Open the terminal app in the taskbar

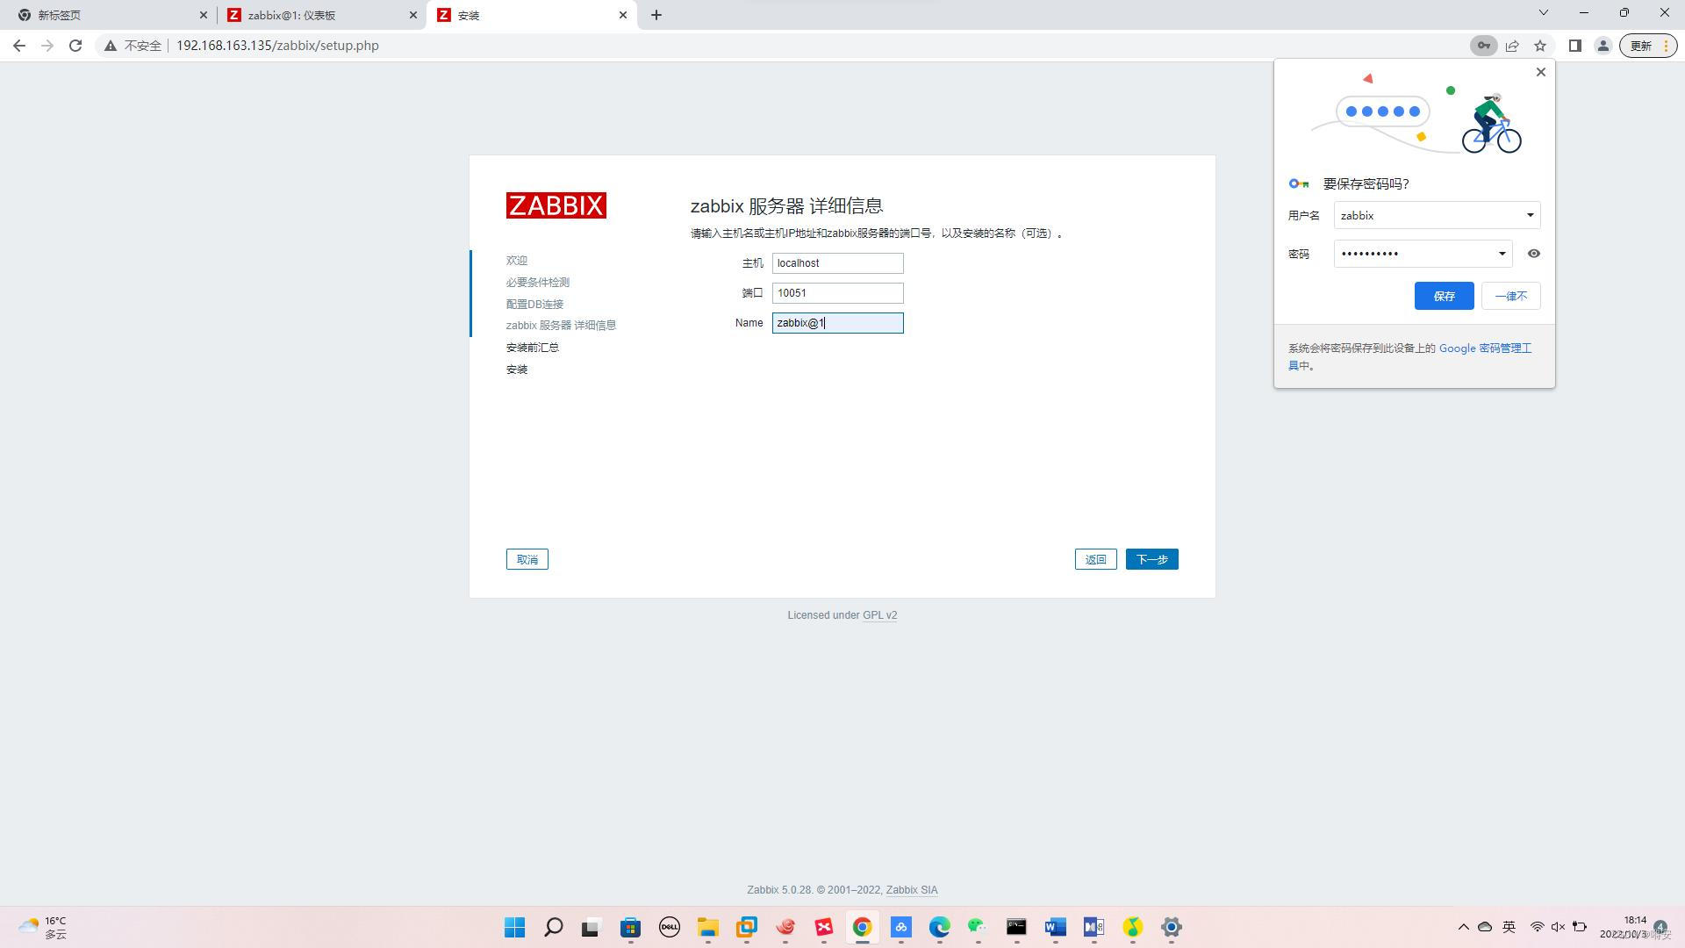[x=1016, y=927]
